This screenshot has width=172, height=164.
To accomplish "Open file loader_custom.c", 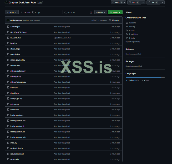I will click(x=17, y=115).
